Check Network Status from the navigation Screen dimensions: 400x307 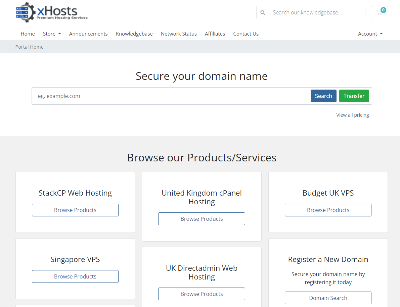pyautogui.click(x=179, y=34)
